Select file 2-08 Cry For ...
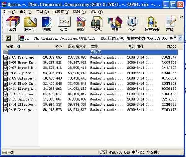186x157 pixels. point(91,73)
